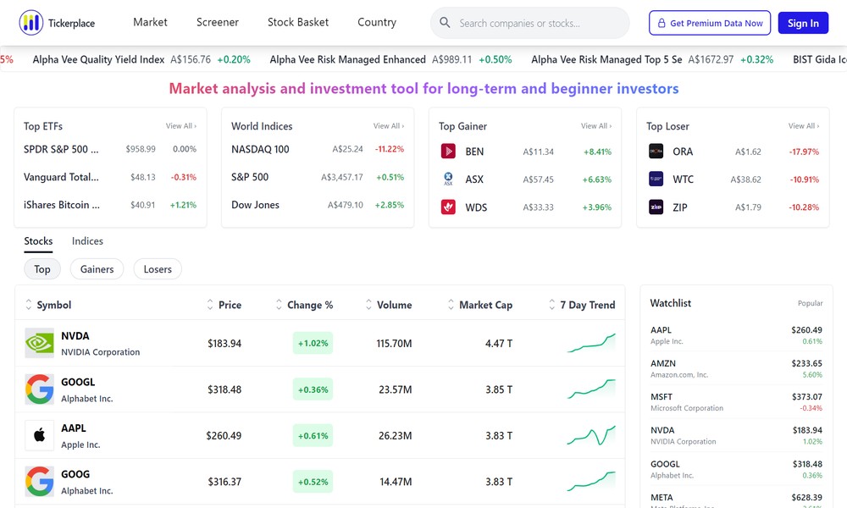Viewport: 847px width, 508px height.
Task: Switch to the Indices tab
Action: pyautogui.click(x=87, y=241)
